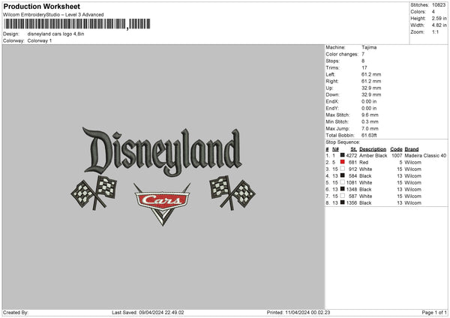This screenshot has width=450, height=318.
Task: Select the EndX value 0.00 in
Action: (x=369, y=101)
